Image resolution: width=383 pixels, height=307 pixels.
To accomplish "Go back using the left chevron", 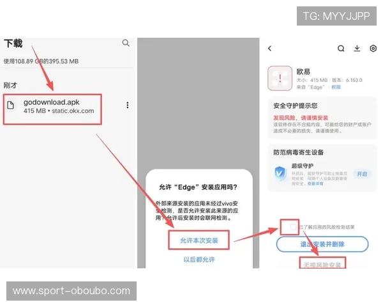I will 269,49.
